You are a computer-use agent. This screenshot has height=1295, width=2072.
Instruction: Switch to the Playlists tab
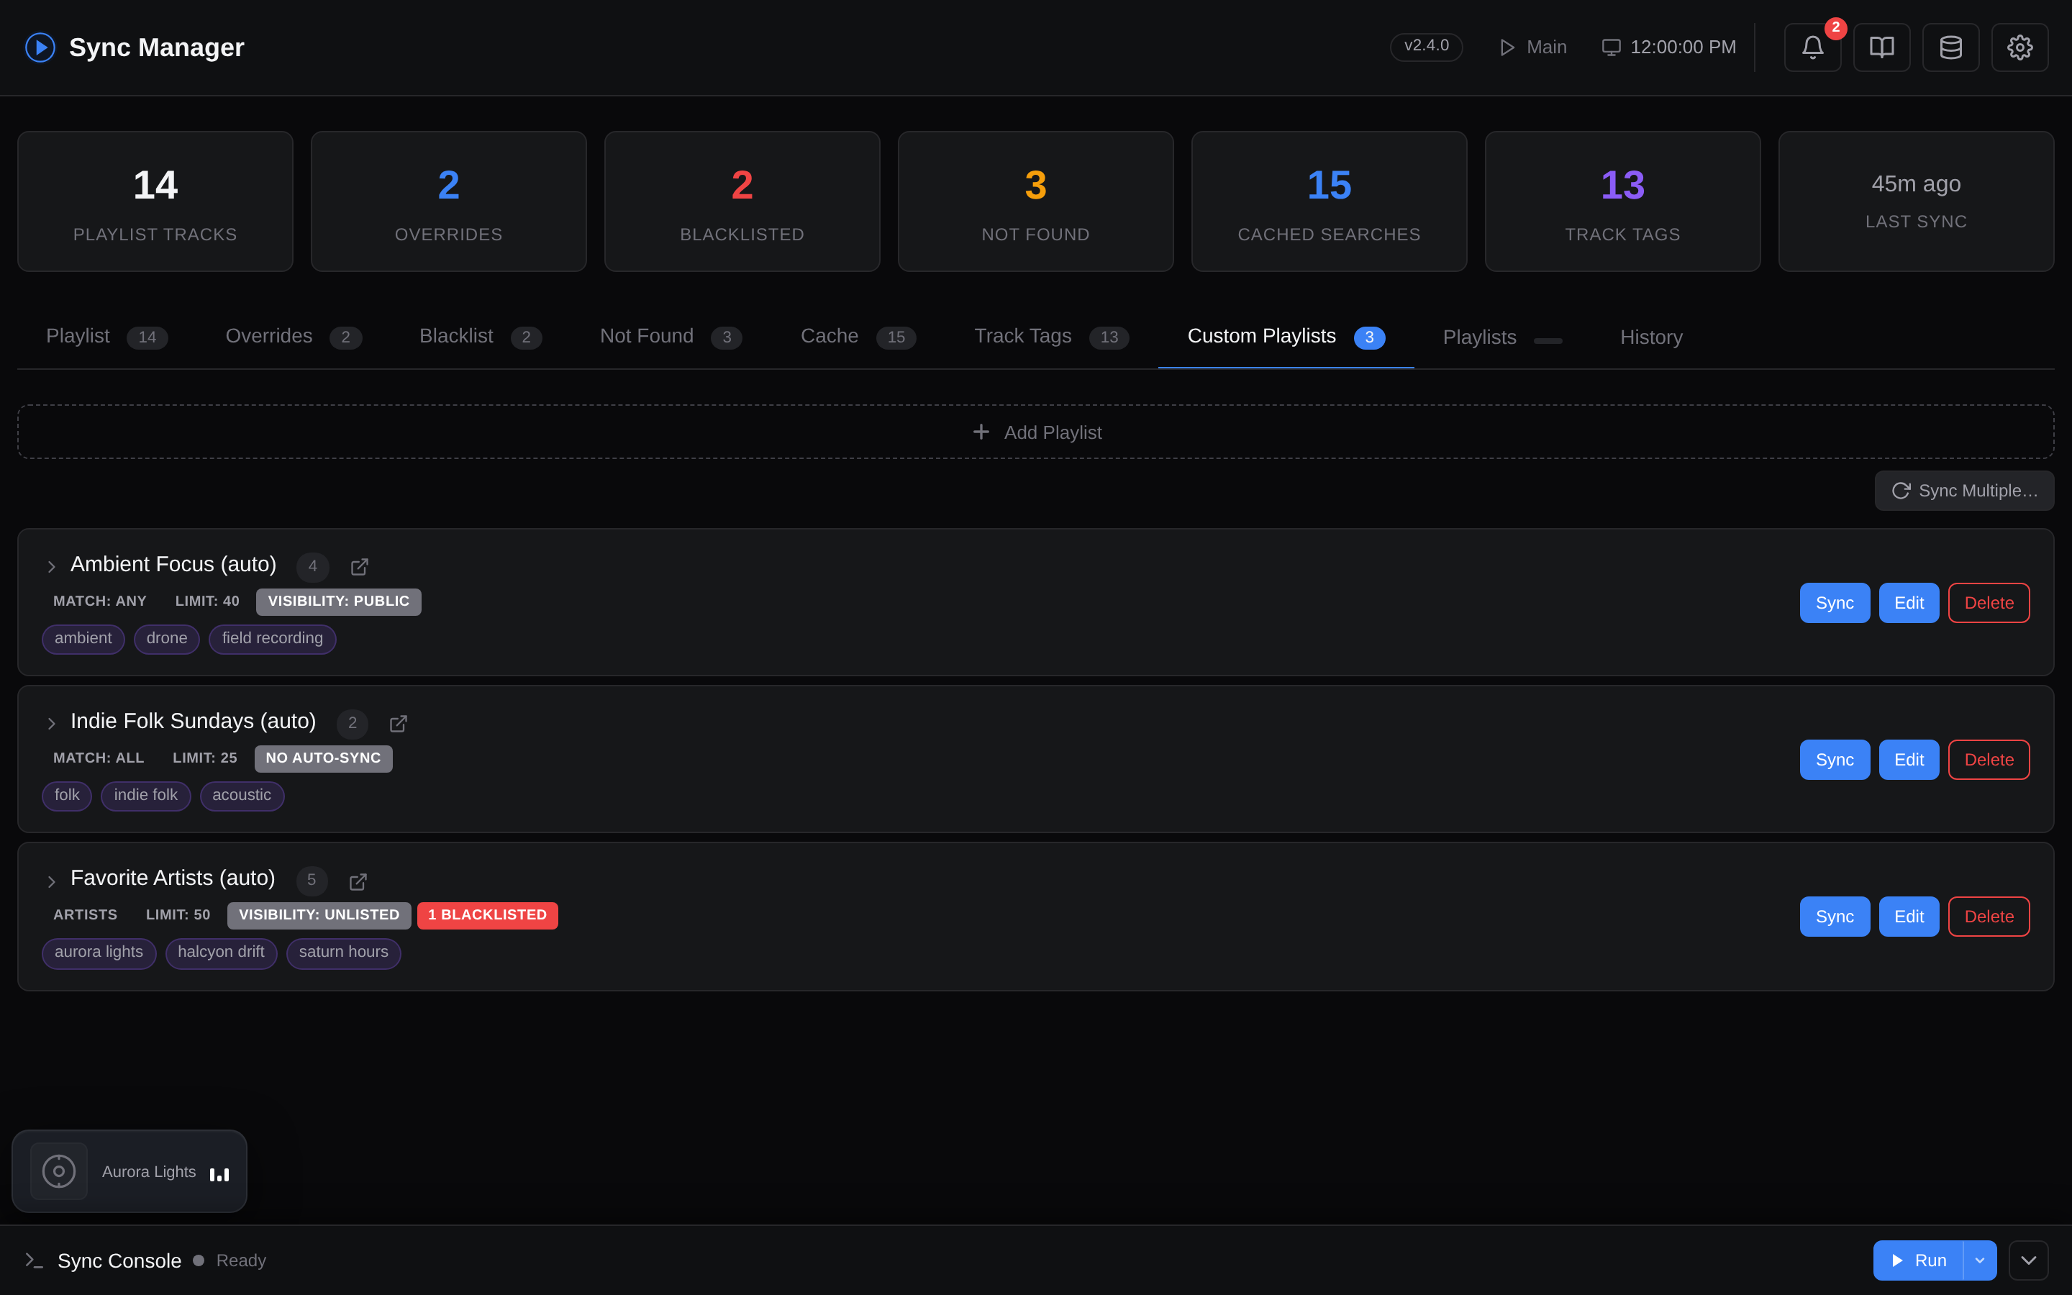click(x=1501, y=337)
